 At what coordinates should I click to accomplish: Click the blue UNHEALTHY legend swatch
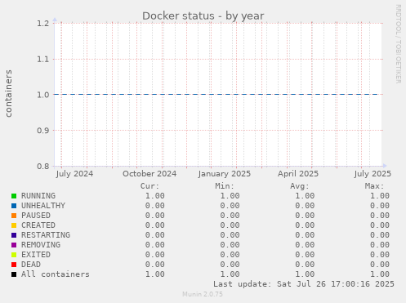click(14, 206)
